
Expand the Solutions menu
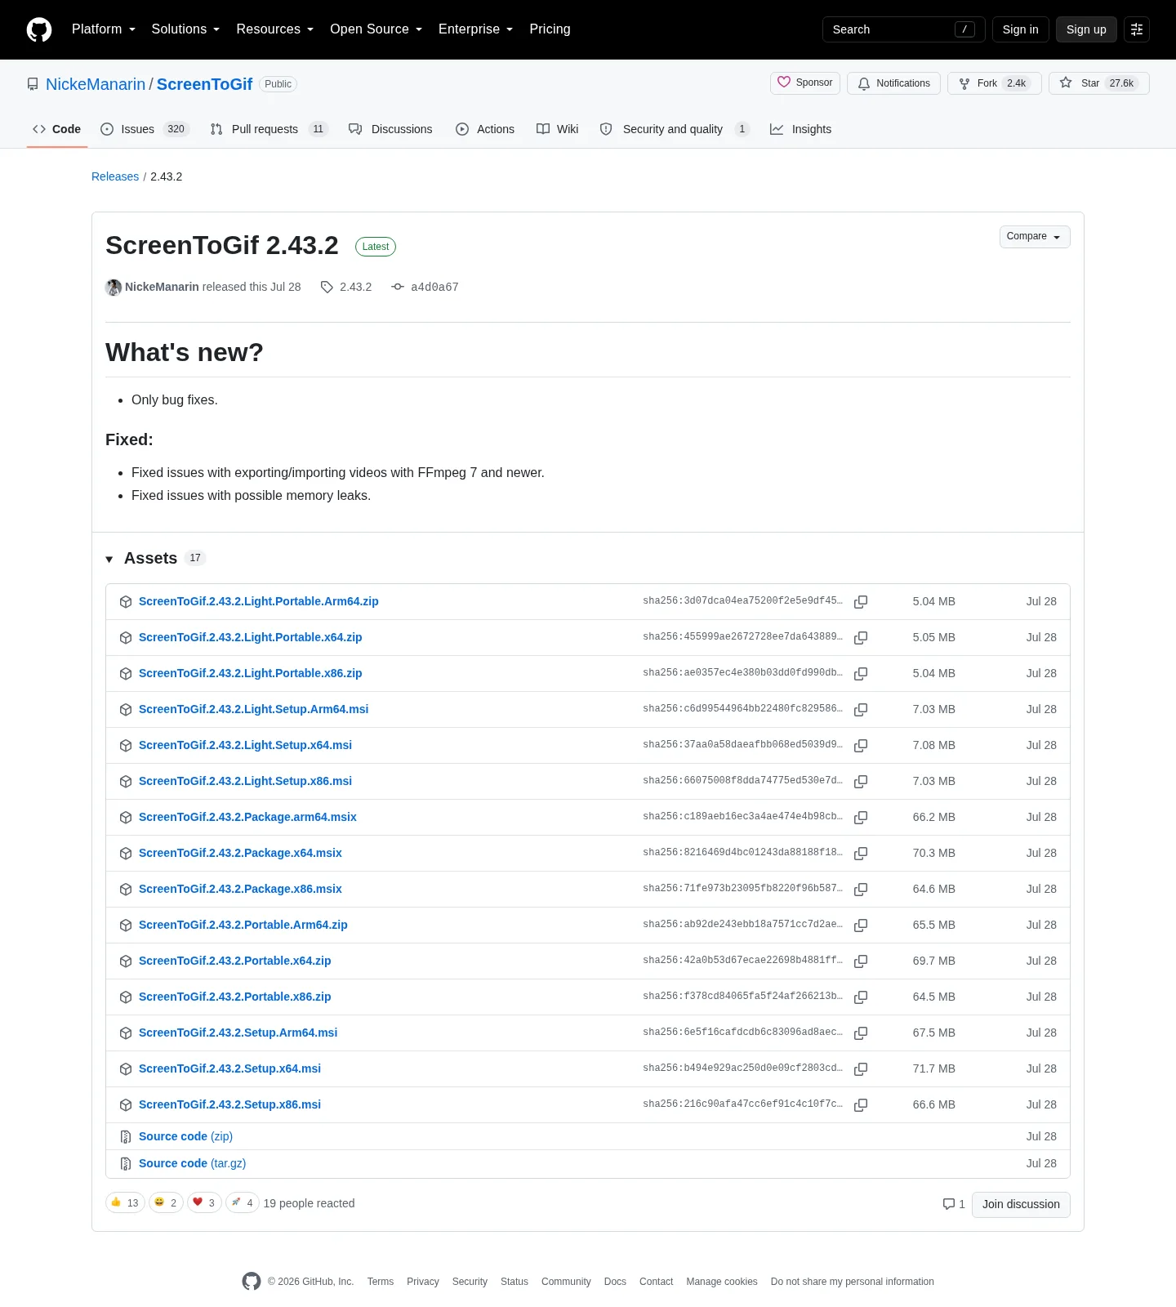(x=185, y=29)
